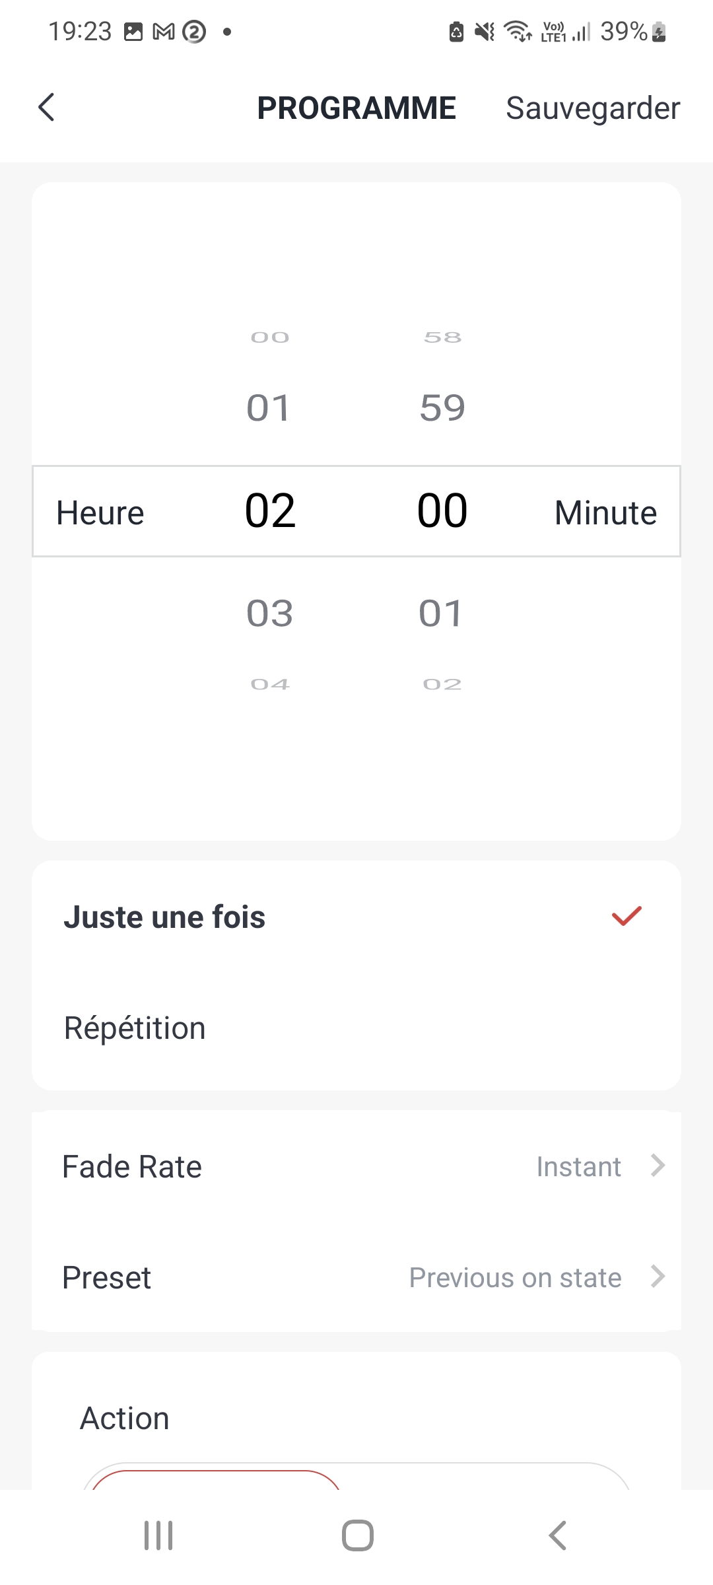Open the Fade Rate 'Instant' value
The height and width of the screenshot is (1585, 713).
[x=578, y=1167]
